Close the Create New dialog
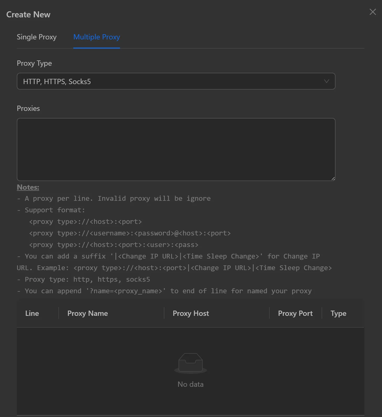 pyautogui.click(x=373, y=12)
